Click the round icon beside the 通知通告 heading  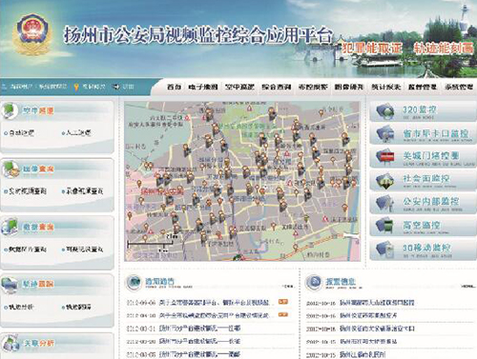coord(134,282)
